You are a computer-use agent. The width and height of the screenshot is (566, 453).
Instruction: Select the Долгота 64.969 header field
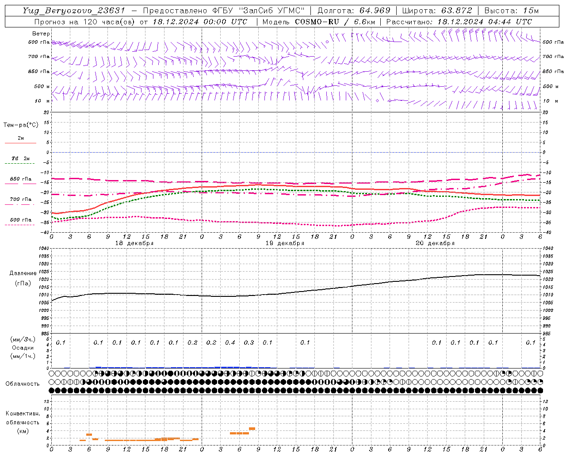(354, 11)
